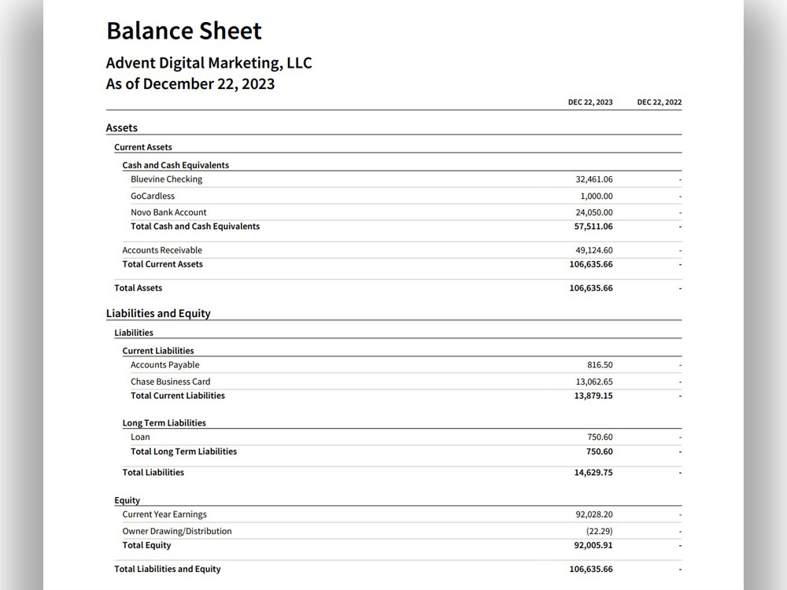787x590 pixels.
Task: Select the Total Current Assets label
Action: coord(163,264)
